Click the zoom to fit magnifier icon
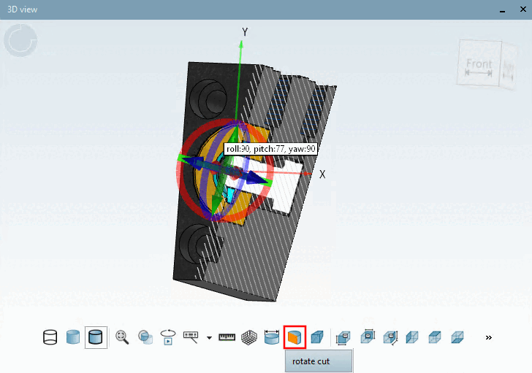The height and width of the screenshot is (373, 532). coord(122,337)
